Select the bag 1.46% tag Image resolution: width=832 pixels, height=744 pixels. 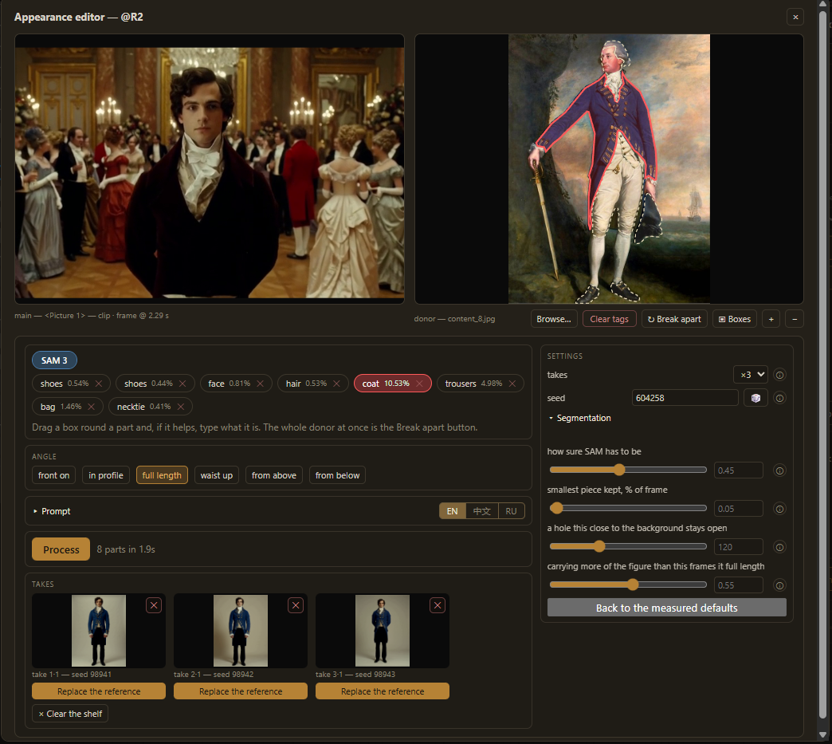pos(68,407)
